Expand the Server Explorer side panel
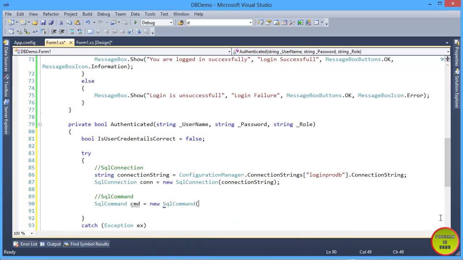 6,117
